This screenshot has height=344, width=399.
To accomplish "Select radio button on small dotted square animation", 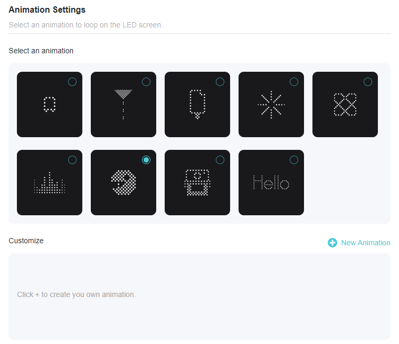I will click(72, 82).
